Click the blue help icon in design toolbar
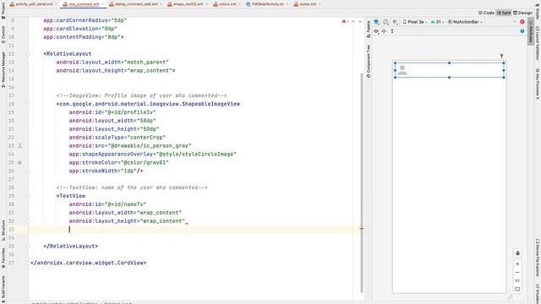This screenshot has width=541, height=304. point(522,31)
